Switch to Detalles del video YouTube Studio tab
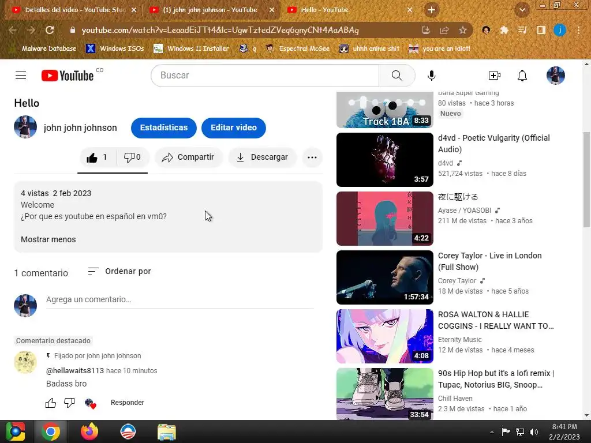Image resolution: width=591 pixels, height=443 pixels. (74, 10)
